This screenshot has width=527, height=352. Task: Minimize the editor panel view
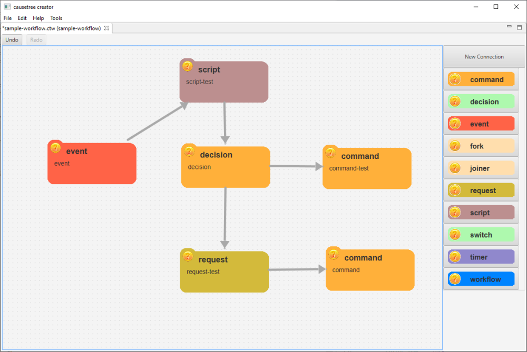509,27
